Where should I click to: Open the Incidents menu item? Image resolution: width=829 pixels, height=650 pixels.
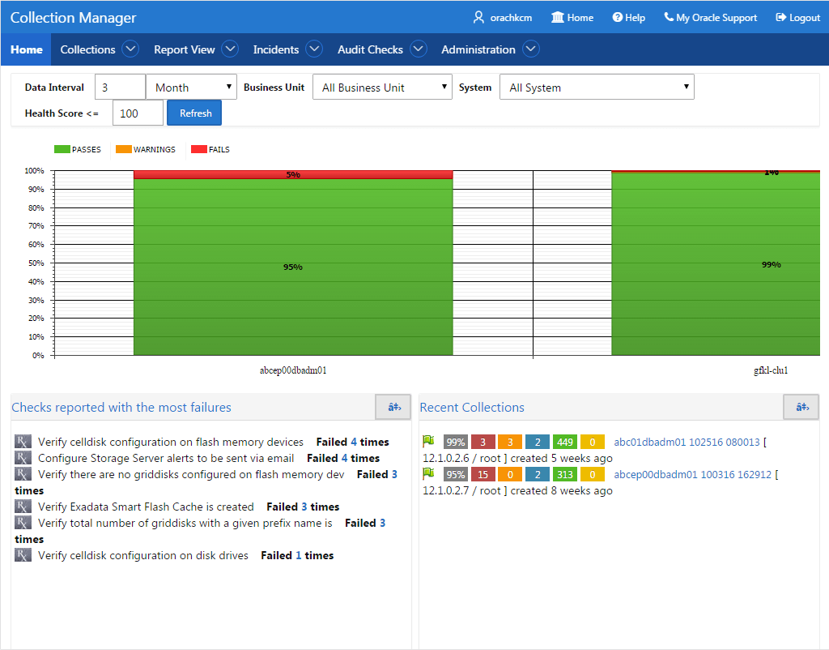click(x=275, y=49)
